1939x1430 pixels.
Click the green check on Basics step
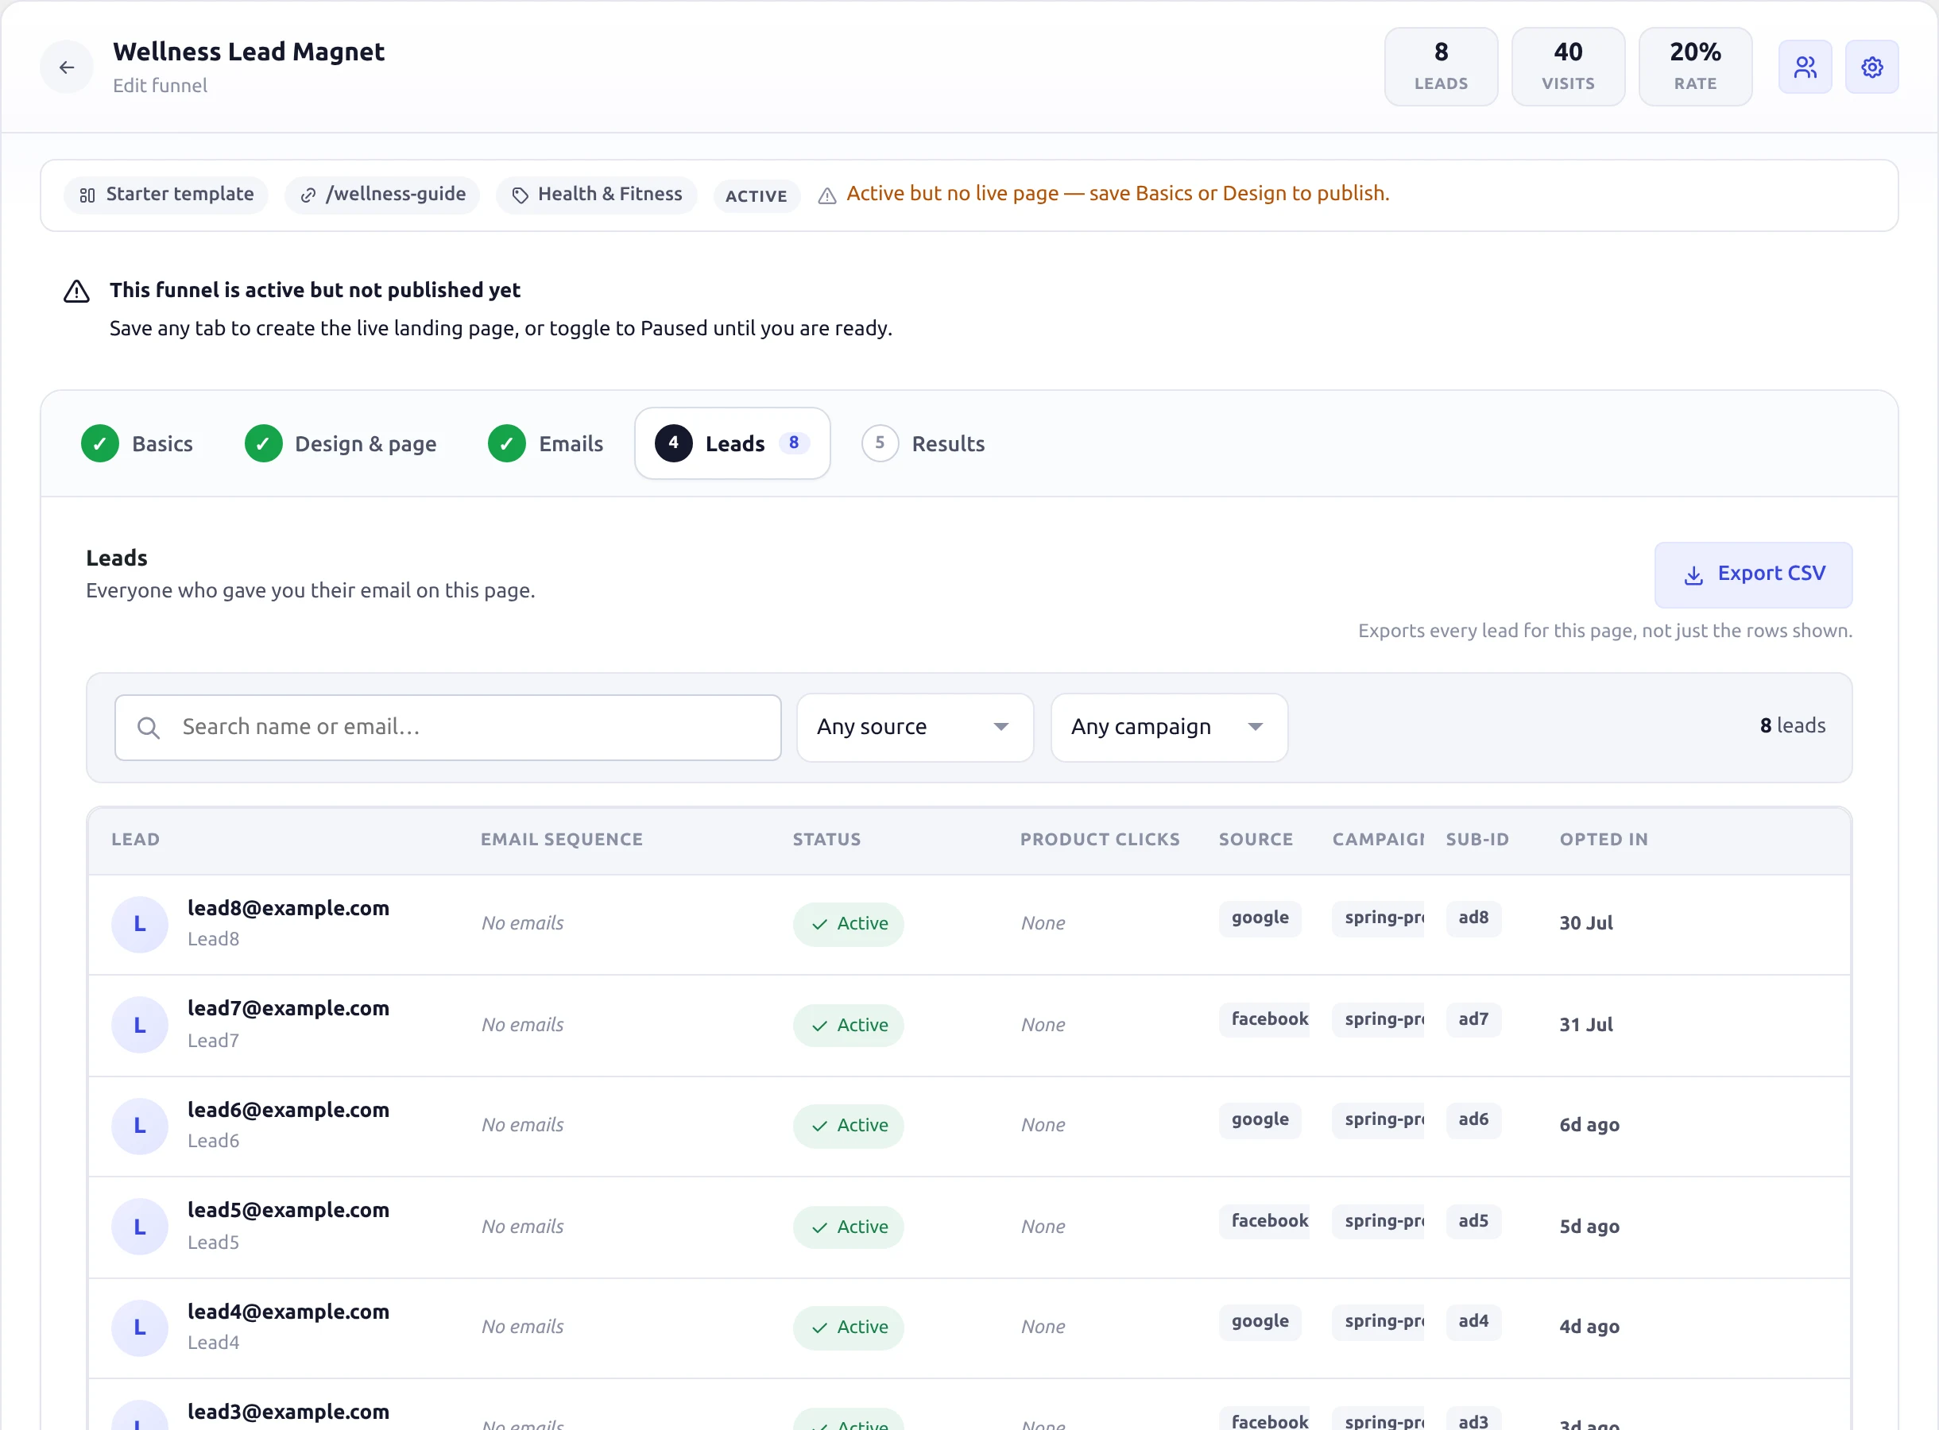[x=100, y=444]
